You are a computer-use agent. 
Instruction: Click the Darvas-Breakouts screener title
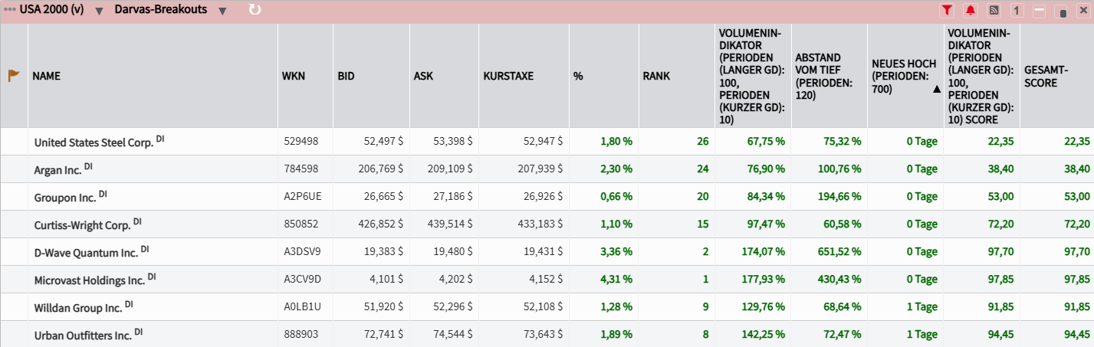[161, 10]
